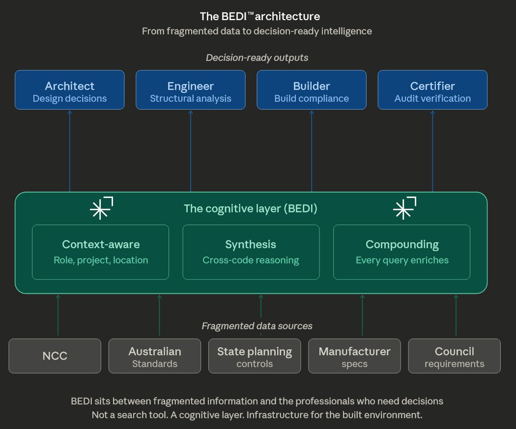The height and width of the screenshot is (429, 516).
Task: Click 'The BEDI architecture' title
Action: (260, 16)
